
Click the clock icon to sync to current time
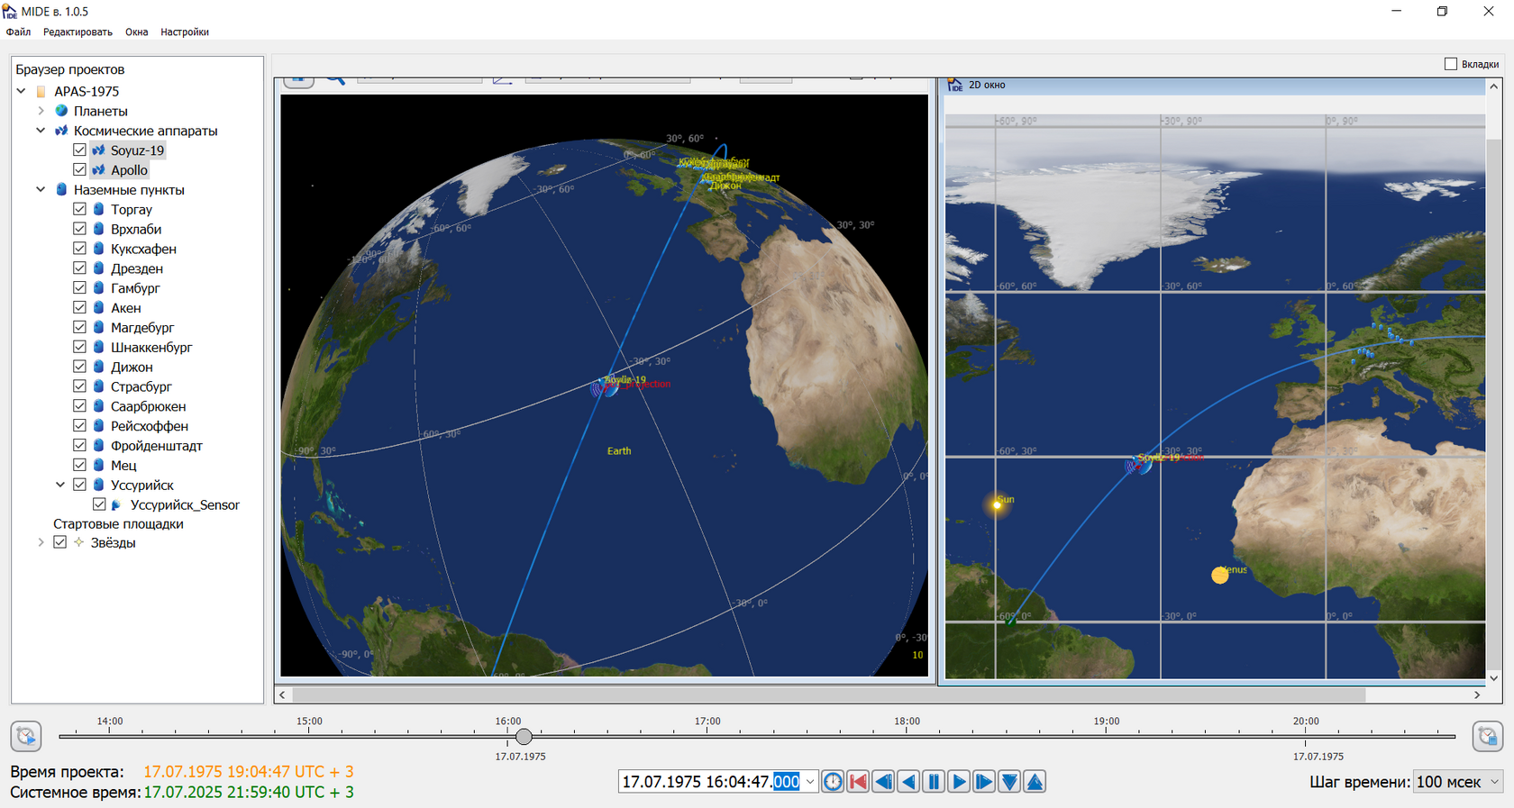tap(833, 782)
